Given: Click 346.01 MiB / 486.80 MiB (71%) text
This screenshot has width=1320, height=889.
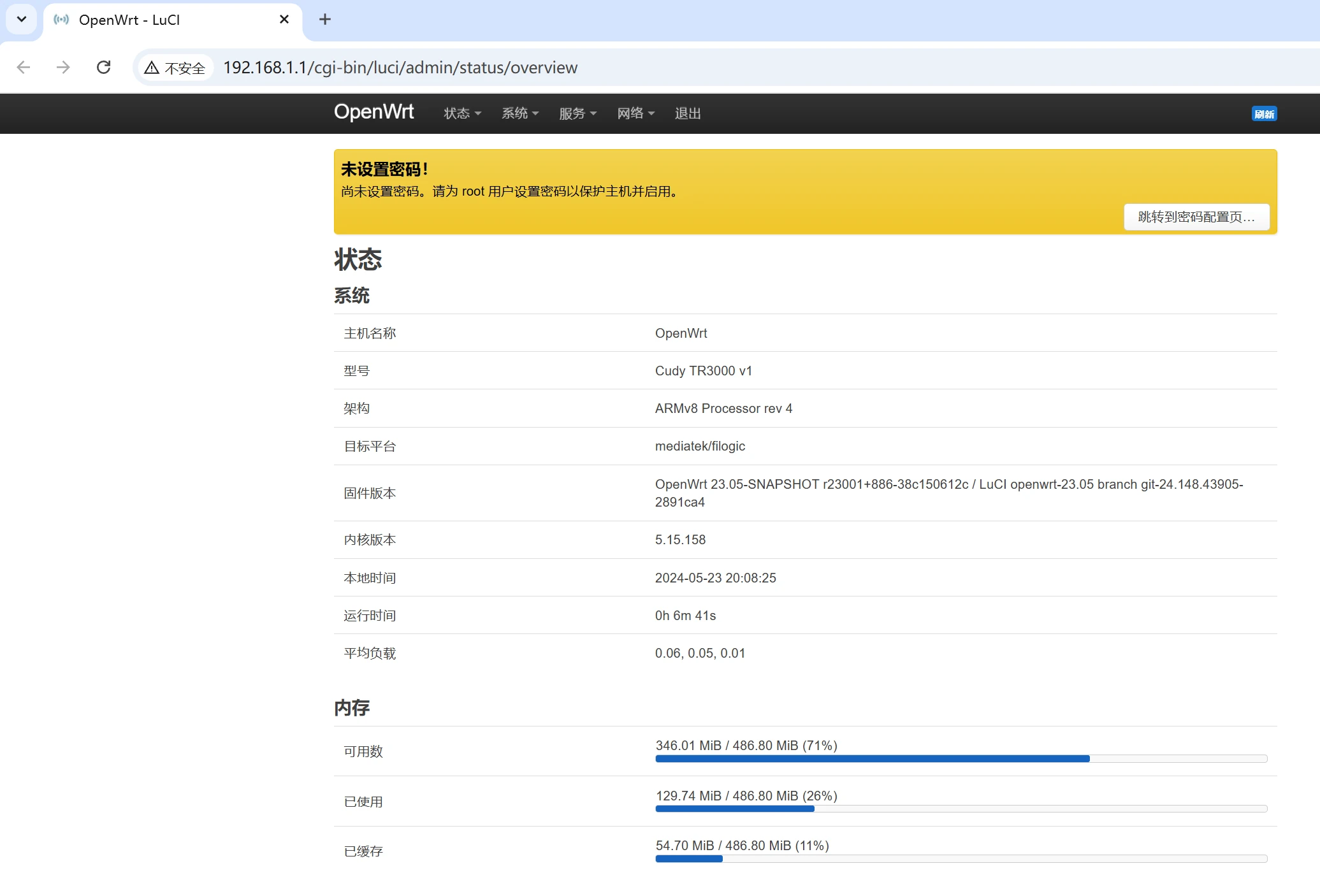Looking at the screenshot, I should 746,746.
